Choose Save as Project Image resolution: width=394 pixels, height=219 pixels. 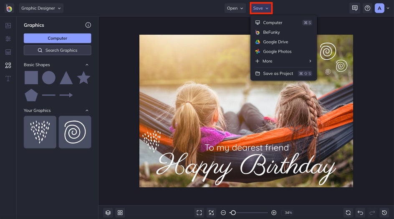(283, 73)
